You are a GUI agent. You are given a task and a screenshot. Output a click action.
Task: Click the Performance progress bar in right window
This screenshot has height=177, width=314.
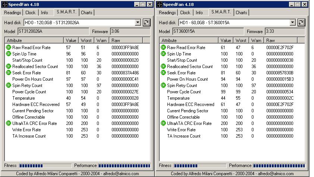pyautogui.click(x=279, y=165)
